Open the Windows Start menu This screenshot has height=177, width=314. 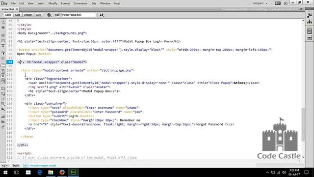pyautogui.click(x=5, y=173)
